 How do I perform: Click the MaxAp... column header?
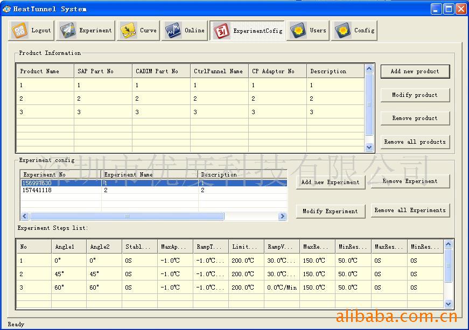pyautogui.click(x=176, y=247)
